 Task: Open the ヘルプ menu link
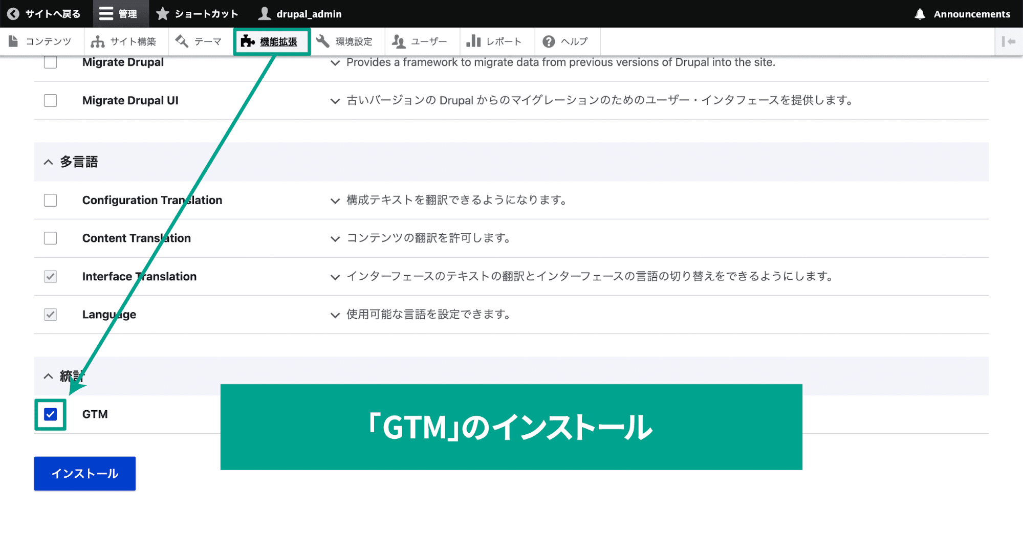click(568, 41)
